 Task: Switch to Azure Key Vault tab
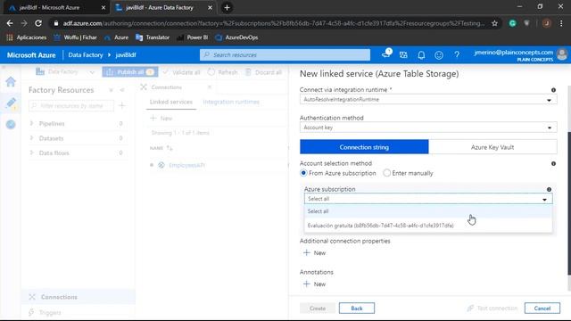[492, 147]
